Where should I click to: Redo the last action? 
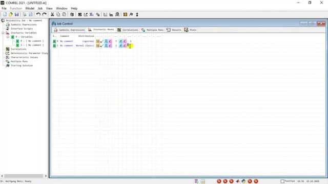[x=45, y=14]
